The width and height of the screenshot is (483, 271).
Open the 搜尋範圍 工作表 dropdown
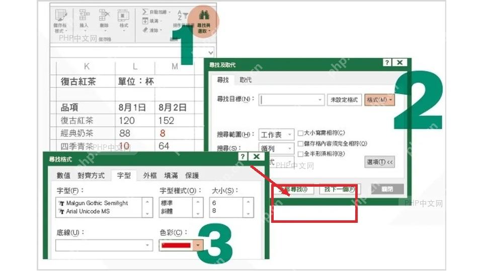[x=276, y=134]
